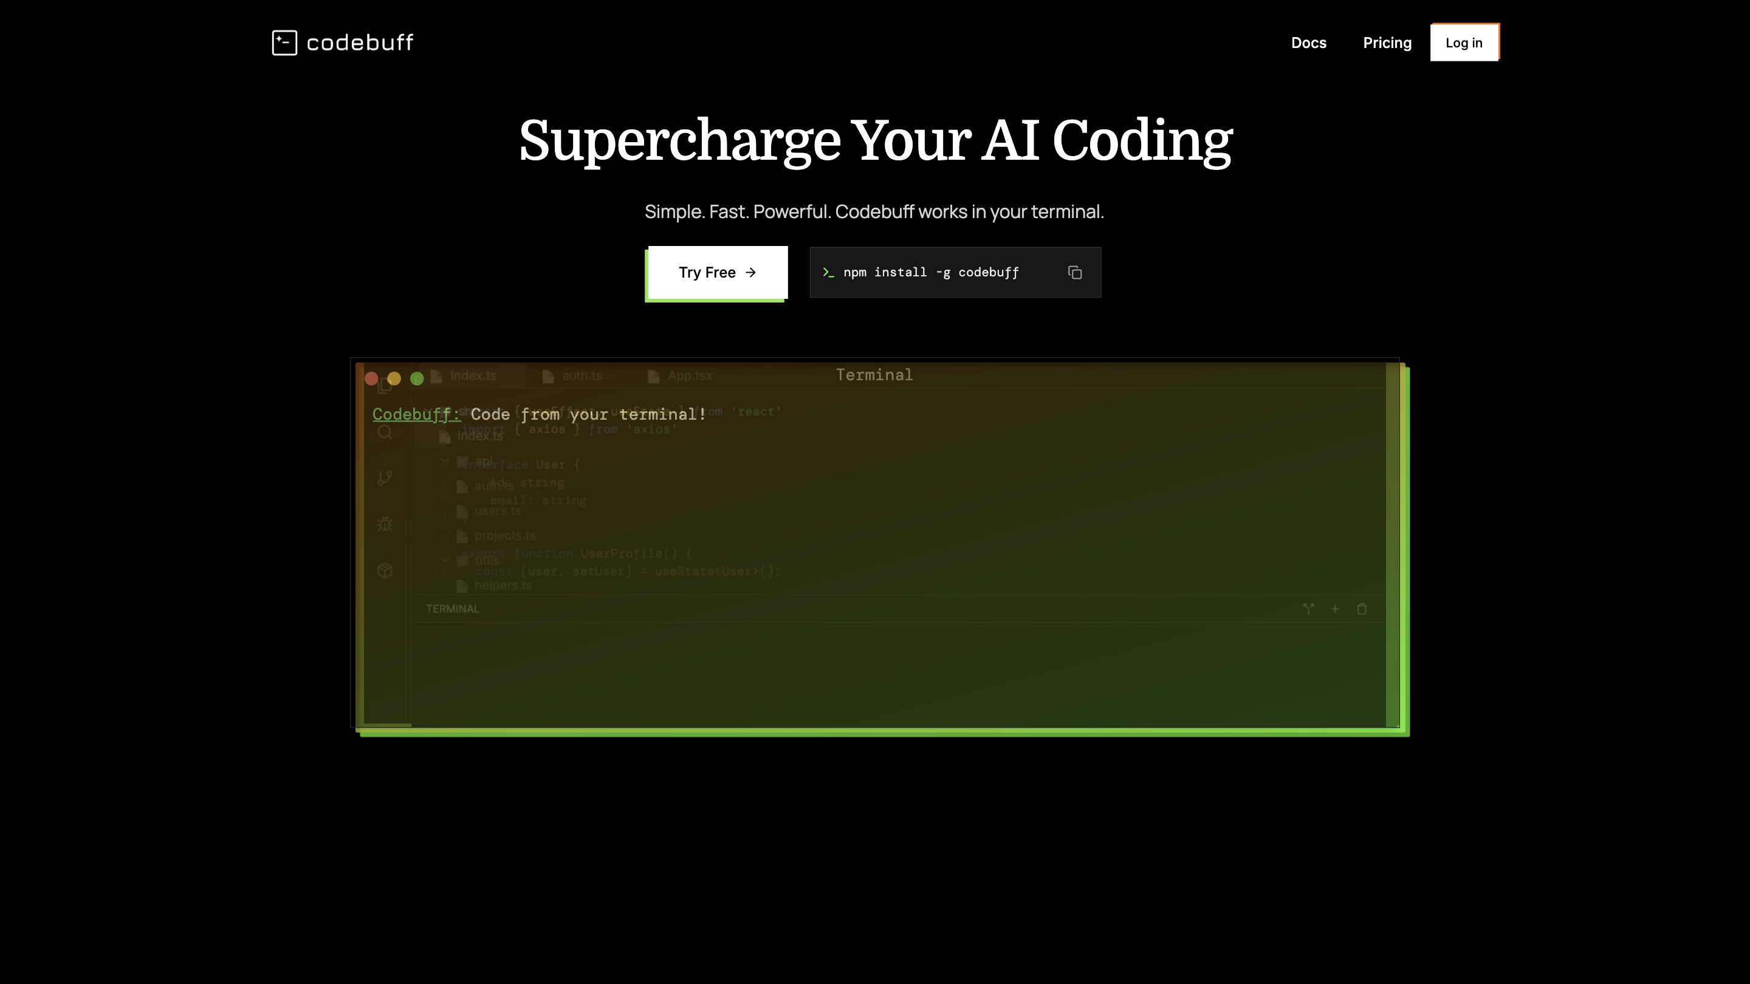This screenshot has height=984, width=1750.
Task: Go to the Pricing page
Action: click(x=1387, y=43)
